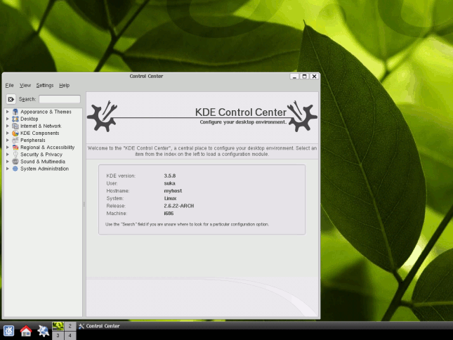Expand the System Administration tree node
Image resolution: width=453 pixels, height=340 pixels.
pyautogui.click(x=8, y=169)
